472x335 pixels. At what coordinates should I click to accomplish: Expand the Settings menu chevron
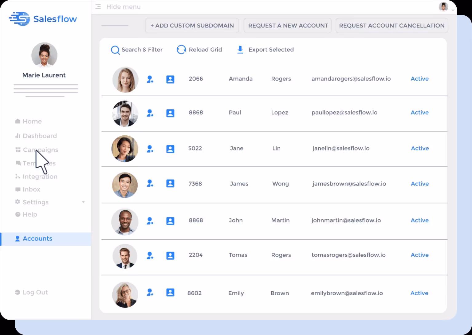pos(83,202)
